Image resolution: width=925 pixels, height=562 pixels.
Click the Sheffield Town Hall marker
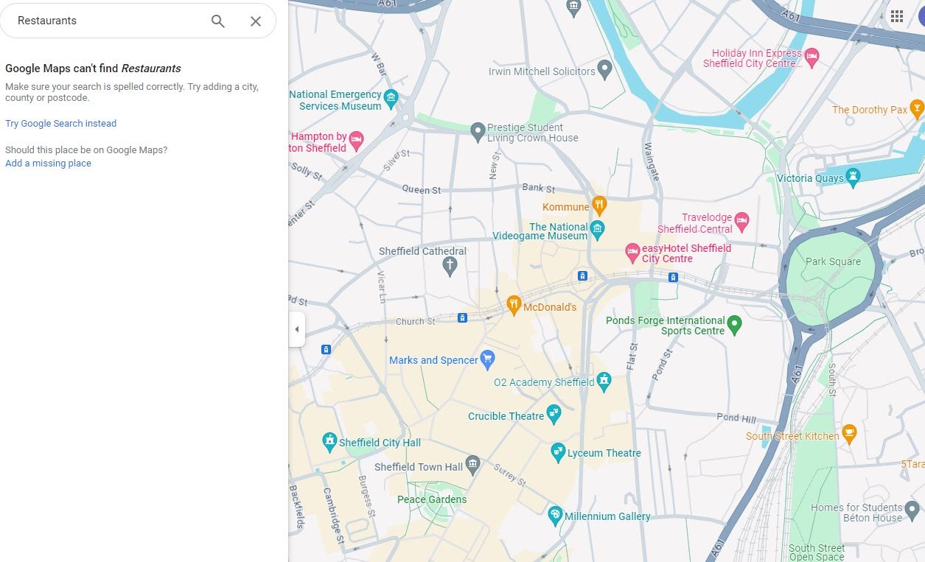(472, 465)
